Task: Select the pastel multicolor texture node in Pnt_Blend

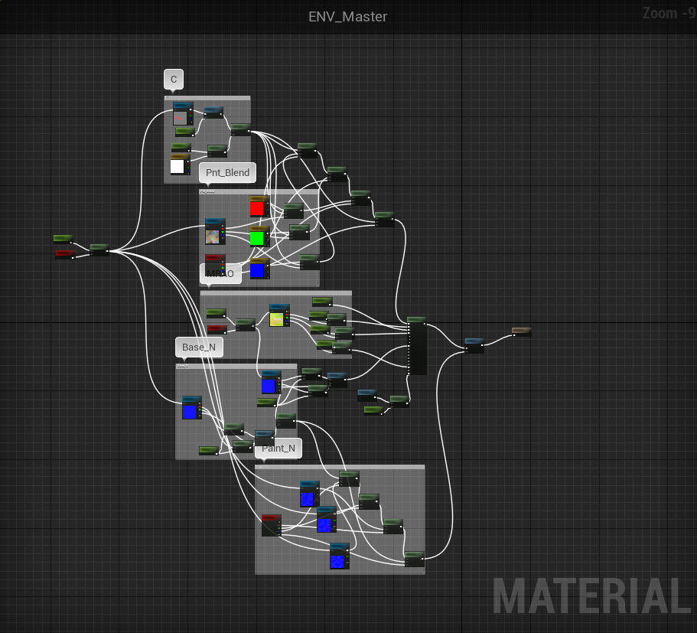Action: coord(215,232)
